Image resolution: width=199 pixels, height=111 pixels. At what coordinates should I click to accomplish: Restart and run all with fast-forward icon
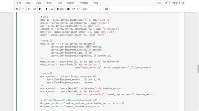79,9
